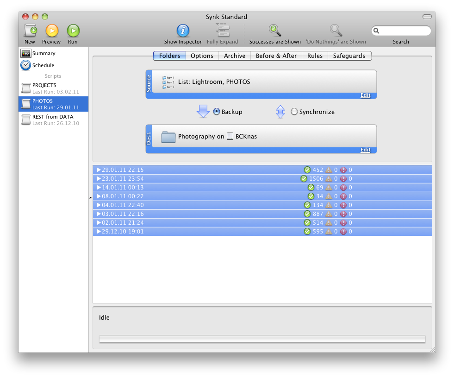Click the 452 success count

[x=318, y=170]
